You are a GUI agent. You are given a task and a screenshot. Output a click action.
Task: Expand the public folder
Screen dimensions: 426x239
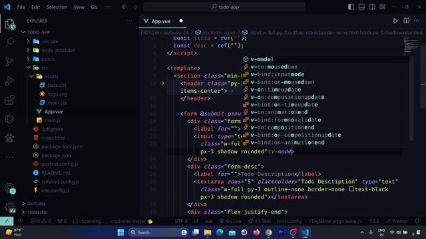coord(28,59)
